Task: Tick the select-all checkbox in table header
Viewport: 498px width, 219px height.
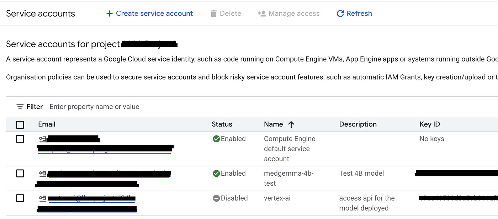Action: (20, 124)
